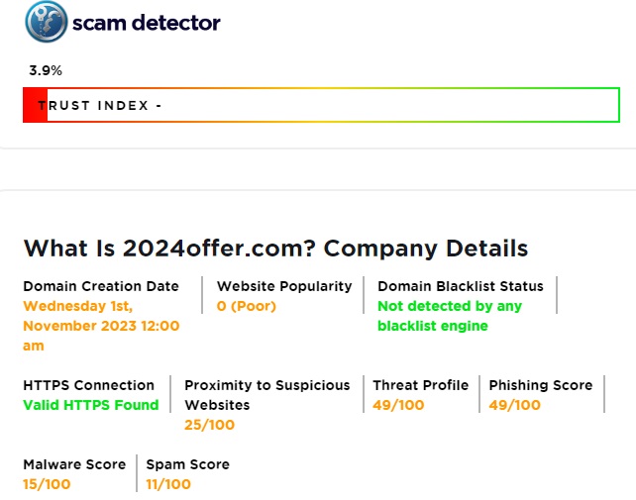Click the Website Popularity label

pos(284,286)
